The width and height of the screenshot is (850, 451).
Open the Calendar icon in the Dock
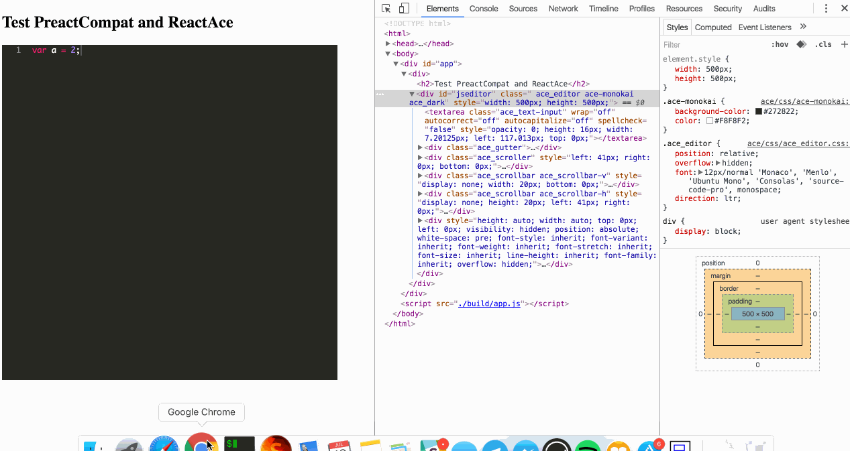coord(341,446)
